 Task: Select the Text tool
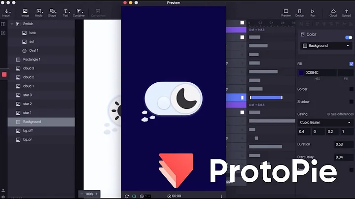tap(66, 13)
